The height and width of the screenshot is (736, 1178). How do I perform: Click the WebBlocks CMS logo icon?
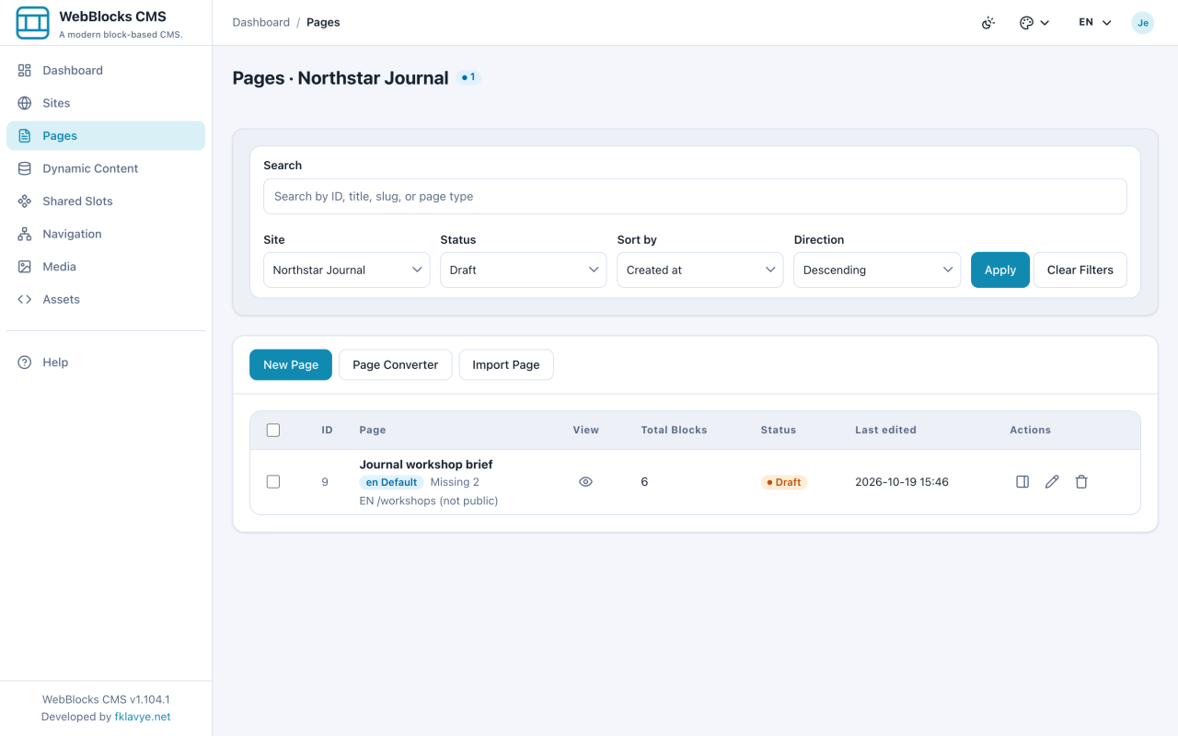(x=32, y=23)
